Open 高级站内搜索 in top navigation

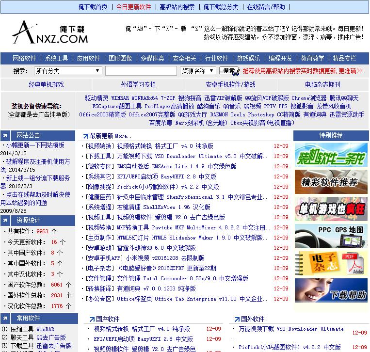tap(177, 7)
